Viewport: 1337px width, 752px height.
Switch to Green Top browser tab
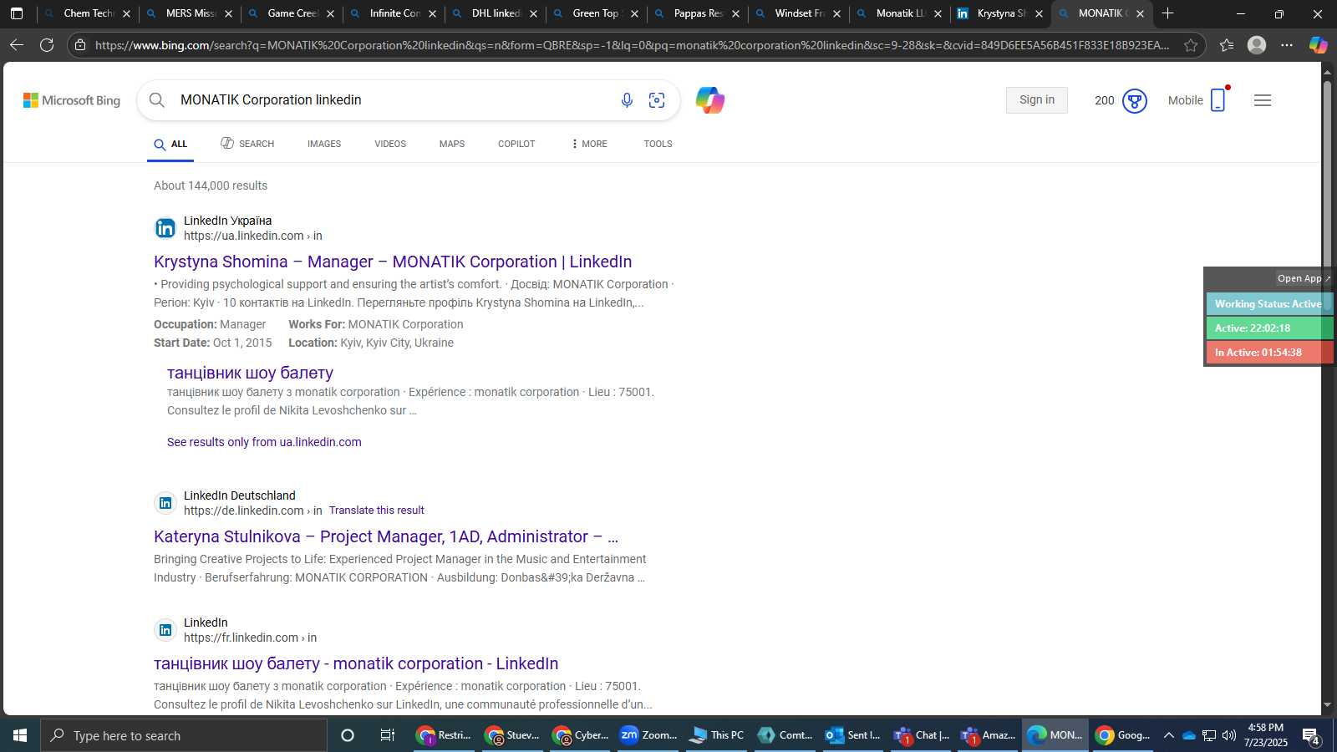point(596,13)
